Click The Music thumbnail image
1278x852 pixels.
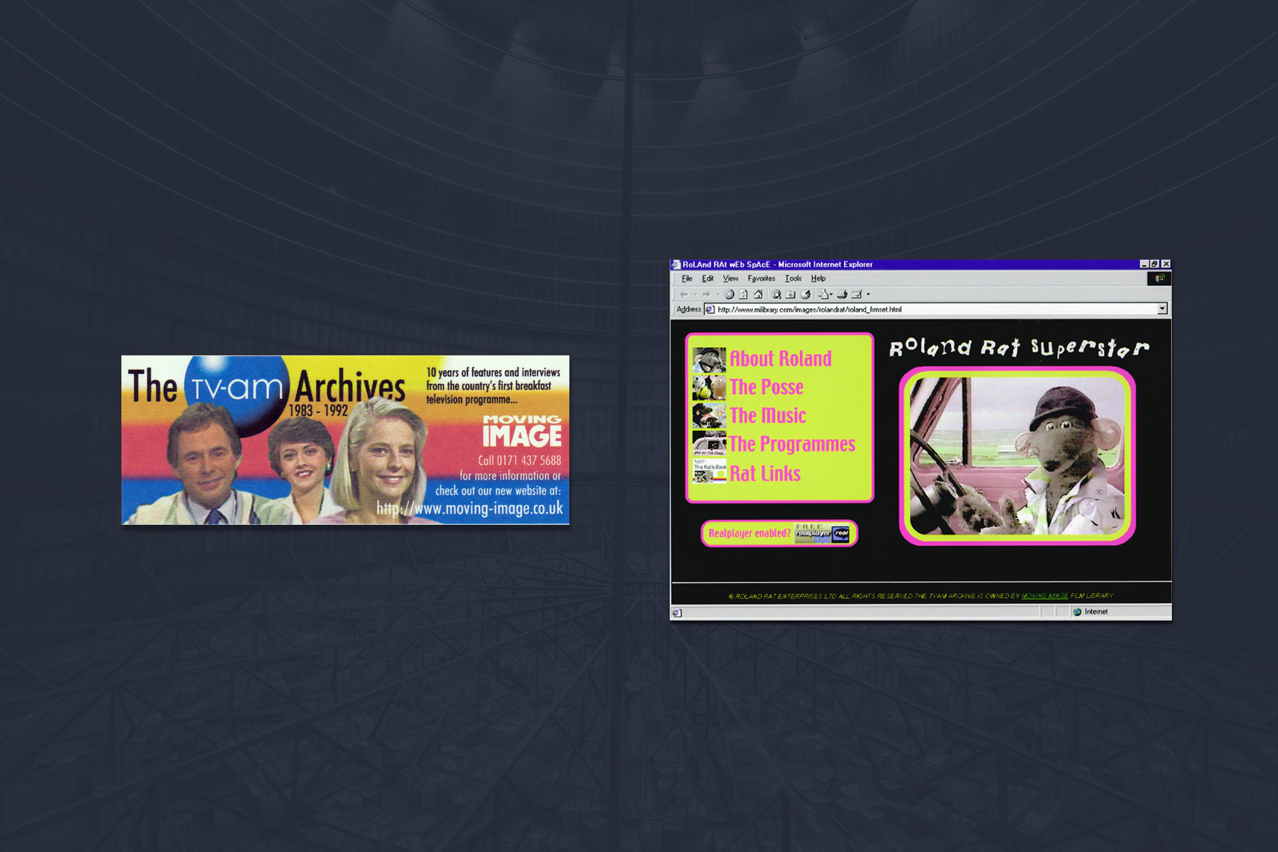(x=709, y=415)
